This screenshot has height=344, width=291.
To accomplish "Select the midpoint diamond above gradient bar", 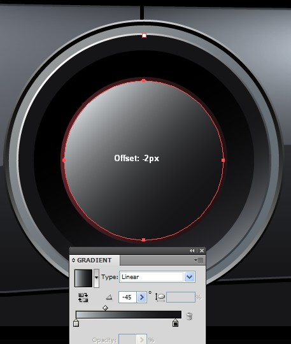I will coord(106,308).
